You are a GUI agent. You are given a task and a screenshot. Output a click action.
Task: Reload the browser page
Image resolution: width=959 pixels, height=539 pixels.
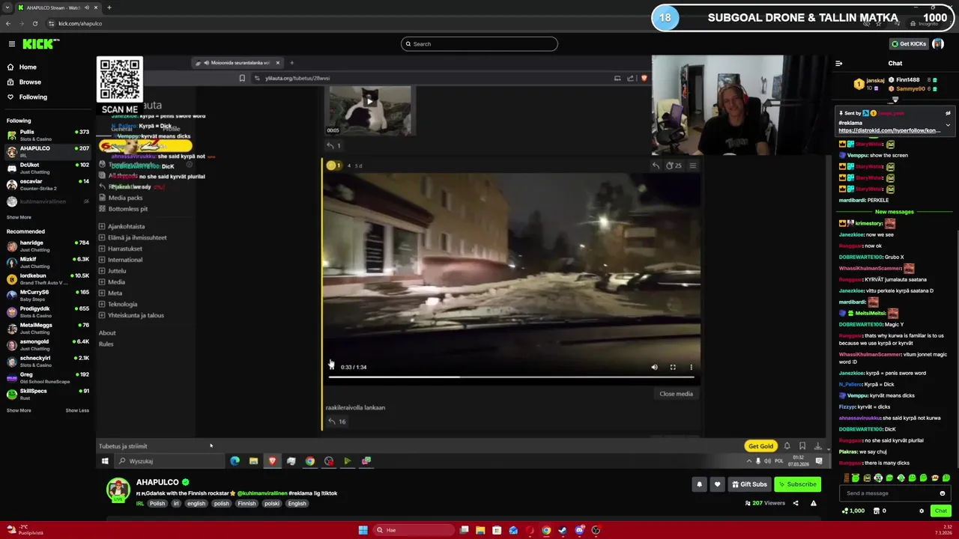[34, 23]
